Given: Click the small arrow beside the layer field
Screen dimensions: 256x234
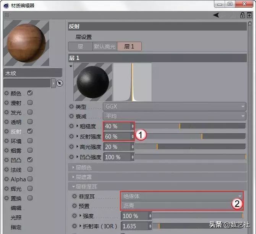Looking at the screenshot, I should (53, 83).
